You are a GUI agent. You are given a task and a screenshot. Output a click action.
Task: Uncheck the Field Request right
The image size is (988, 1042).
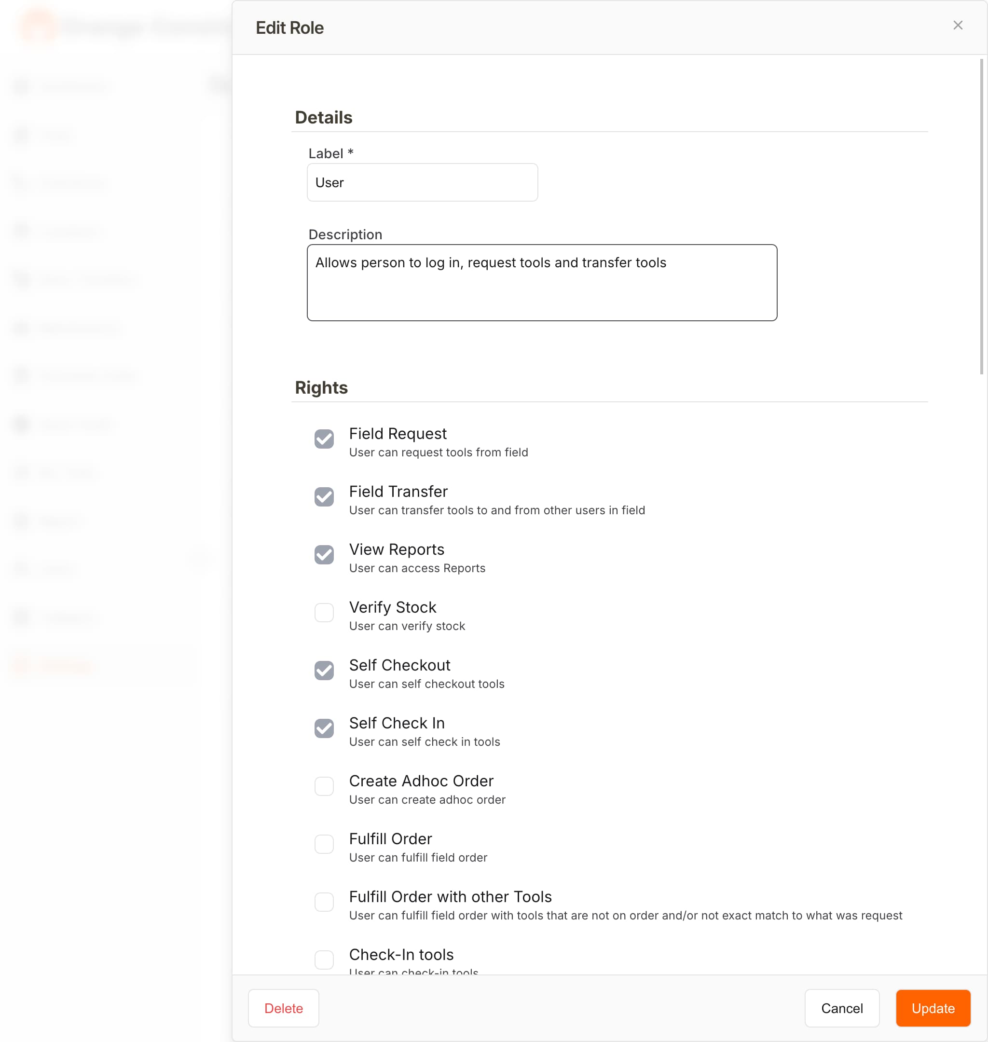click(324, 439)
